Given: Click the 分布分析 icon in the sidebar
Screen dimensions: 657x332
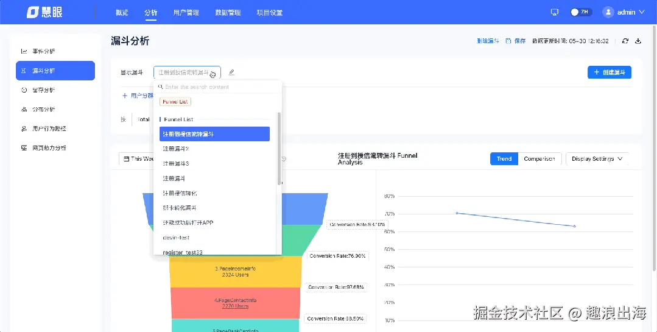Looking at the screenshot, I should (24, 110).
